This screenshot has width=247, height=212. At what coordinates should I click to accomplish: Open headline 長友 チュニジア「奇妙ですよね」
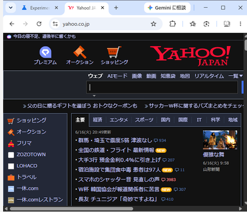117,199
